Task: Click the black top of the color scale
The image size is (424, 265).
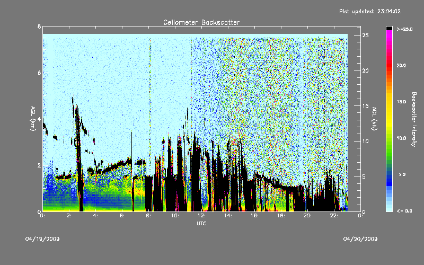Action: 389,28
